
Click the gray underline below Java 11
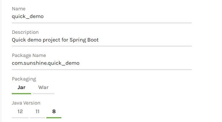click(x=37, y=117)
